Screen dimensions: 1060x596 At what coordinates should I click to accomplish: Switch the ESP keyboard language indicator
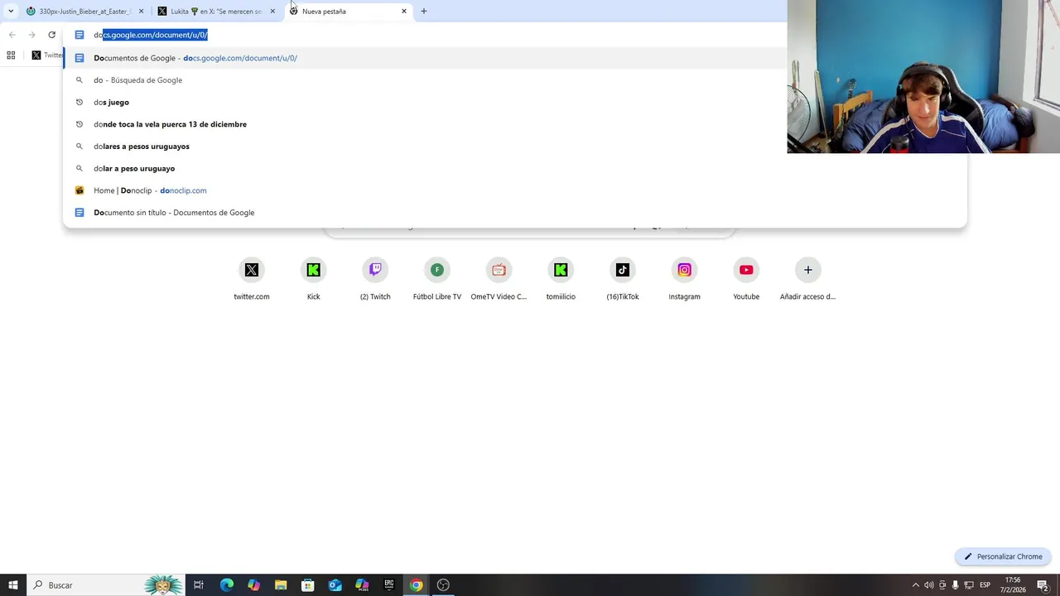985,585
